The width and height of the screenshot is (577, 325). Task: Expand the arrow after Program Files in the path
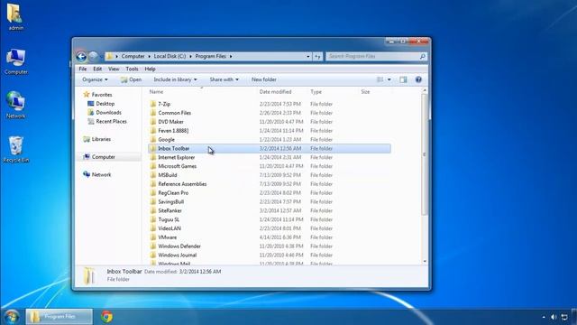(231, 56)
